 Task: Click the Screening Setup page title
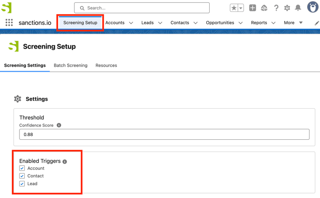click(x=49, y=46)
